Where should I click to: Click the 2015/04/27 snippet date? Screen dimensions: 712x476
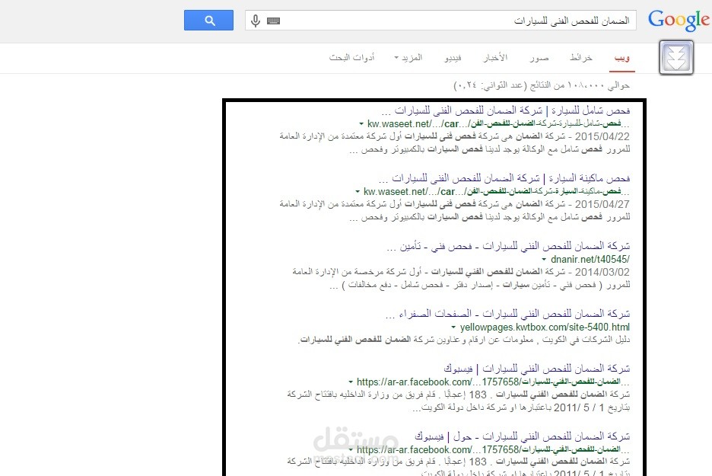click(602, 204)
